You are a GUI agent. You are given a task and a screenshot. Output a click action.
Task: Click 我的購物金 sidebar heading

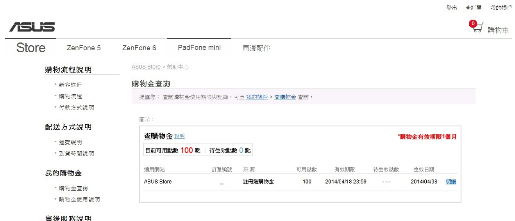63,173
